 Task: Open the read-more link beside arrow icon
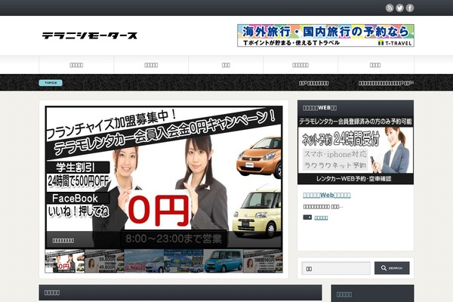321,218
